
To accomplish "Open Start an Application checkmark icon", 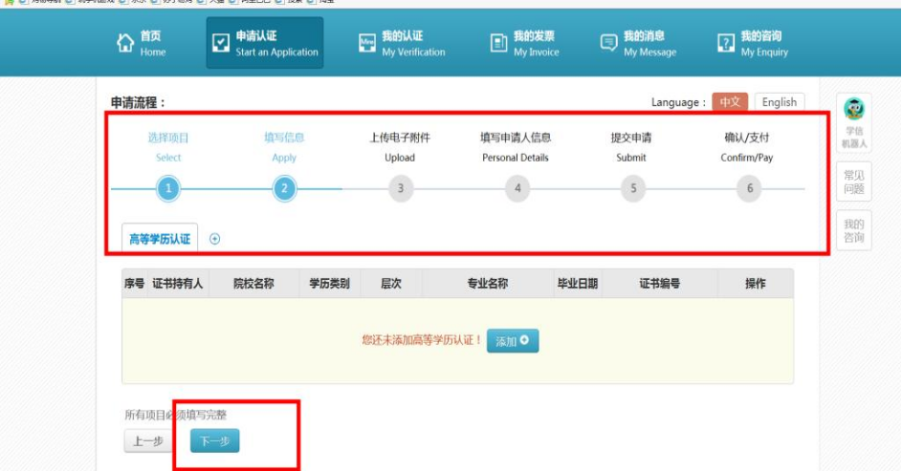I will [x=220, y=44].
